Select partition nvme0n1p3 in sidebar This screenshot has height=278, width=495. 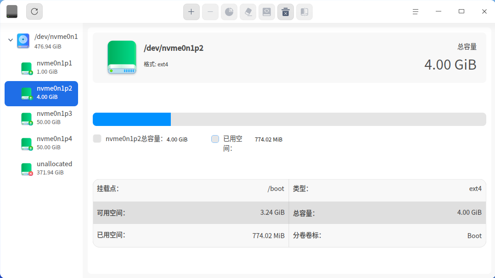point(41,118)
